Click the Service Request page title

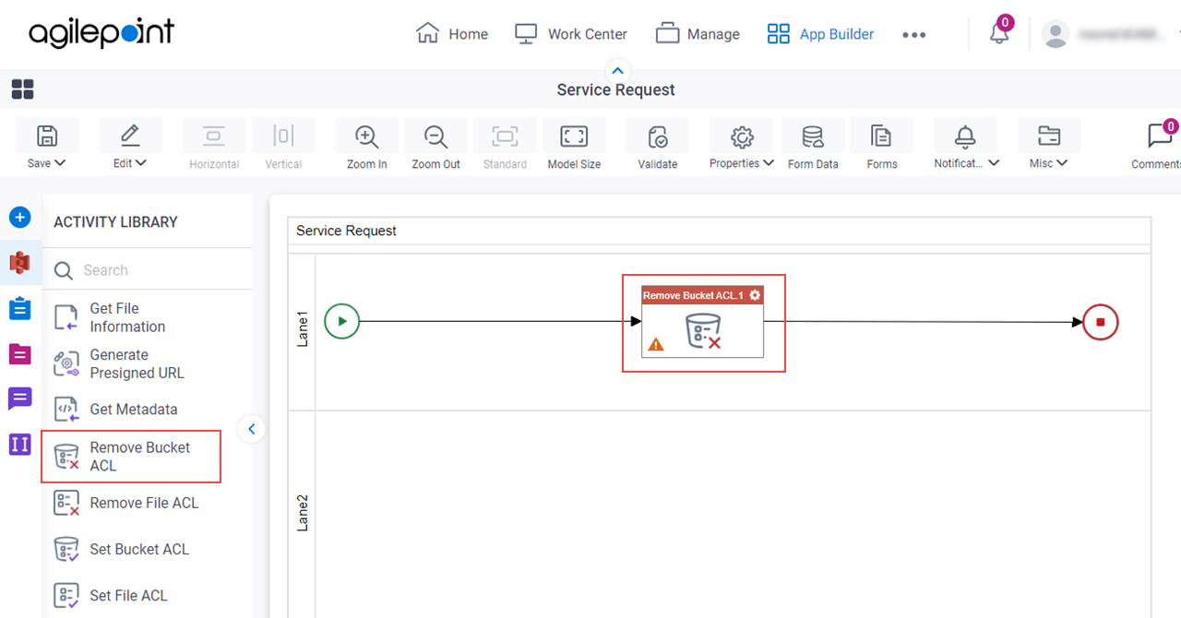pyautogui.click(x=615, y=89)
